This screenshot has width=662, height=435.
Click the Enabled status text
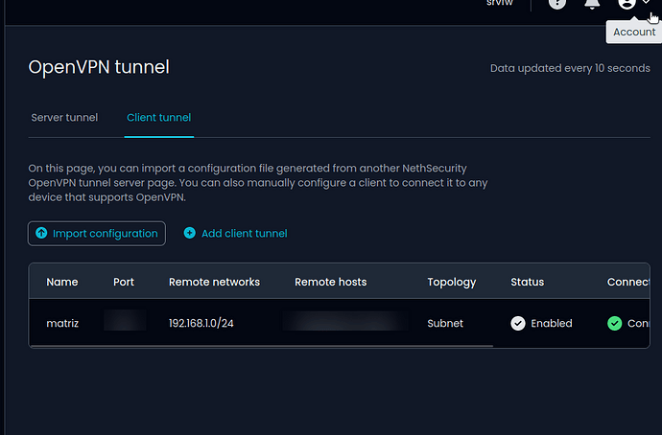click(552, 323)
